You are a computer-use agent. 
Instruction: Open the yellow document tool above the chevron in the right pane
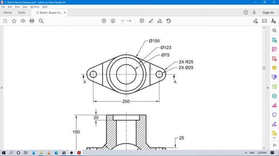274,133
